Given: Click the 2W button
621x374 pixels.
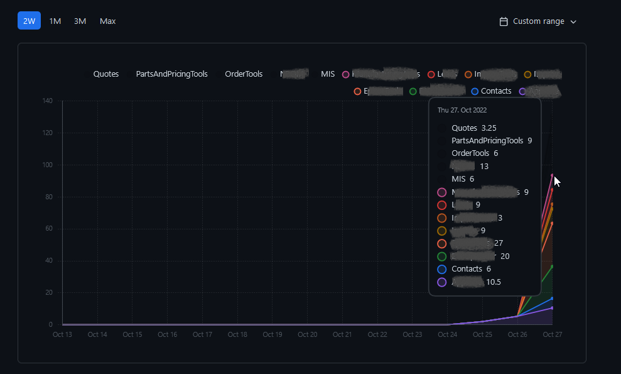Looking at the screenshot, I should [29, 21].
